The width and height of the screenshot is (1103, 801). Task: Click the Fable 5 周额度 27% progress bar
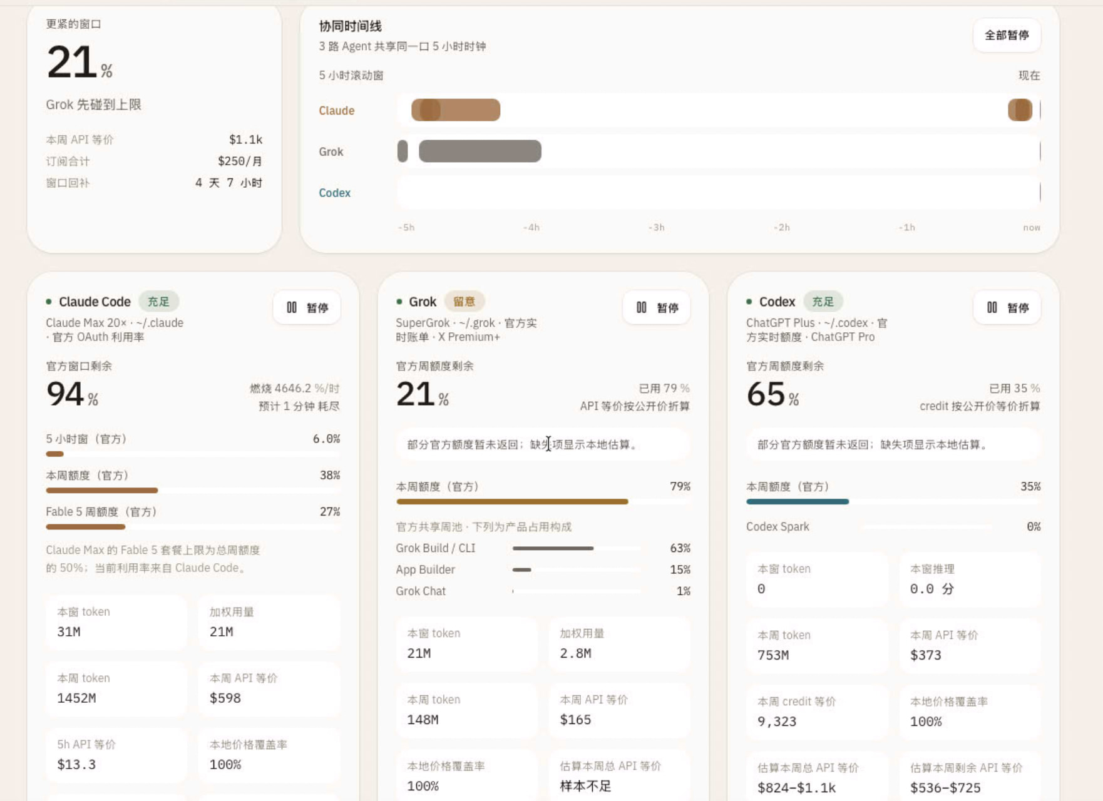193,527
